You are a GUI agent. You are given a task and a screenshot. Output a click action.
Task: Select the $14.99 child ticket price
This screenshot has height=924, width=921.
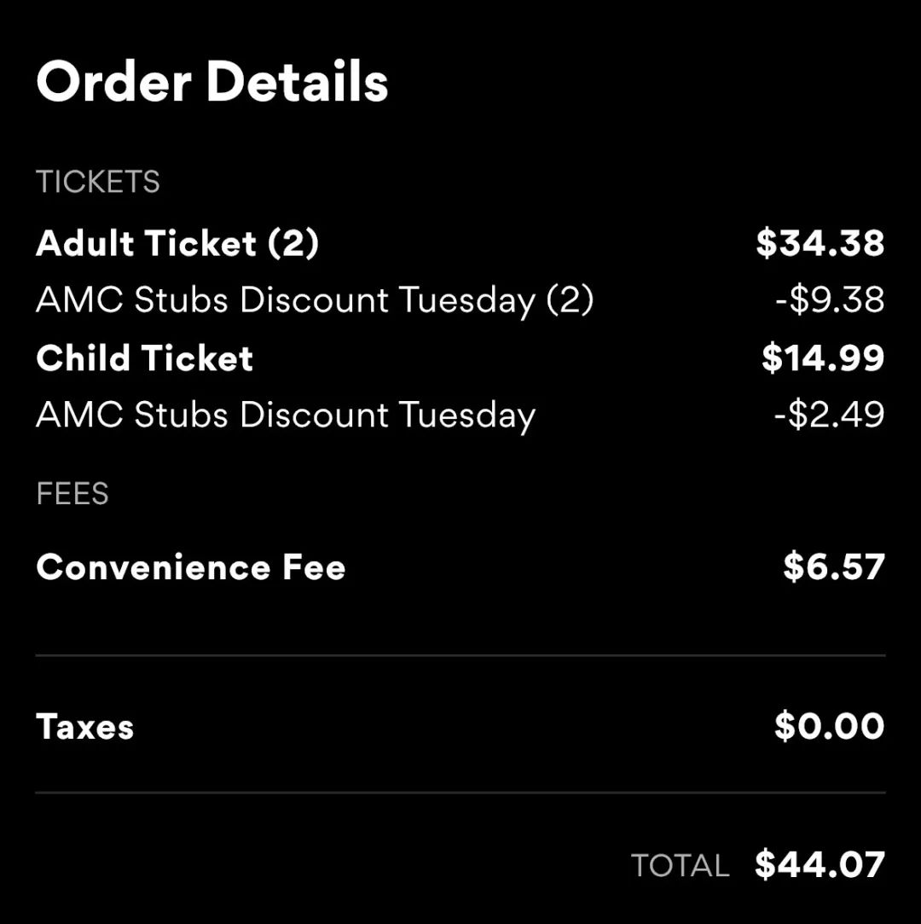[823, 357]
